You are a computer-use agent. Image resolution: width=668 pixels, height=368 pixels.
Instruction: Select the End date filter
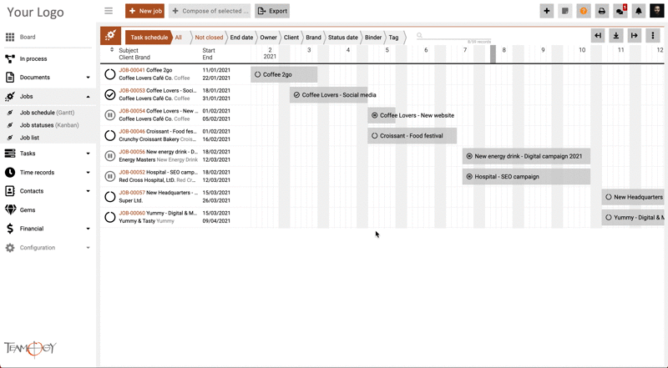coord(241,38)
